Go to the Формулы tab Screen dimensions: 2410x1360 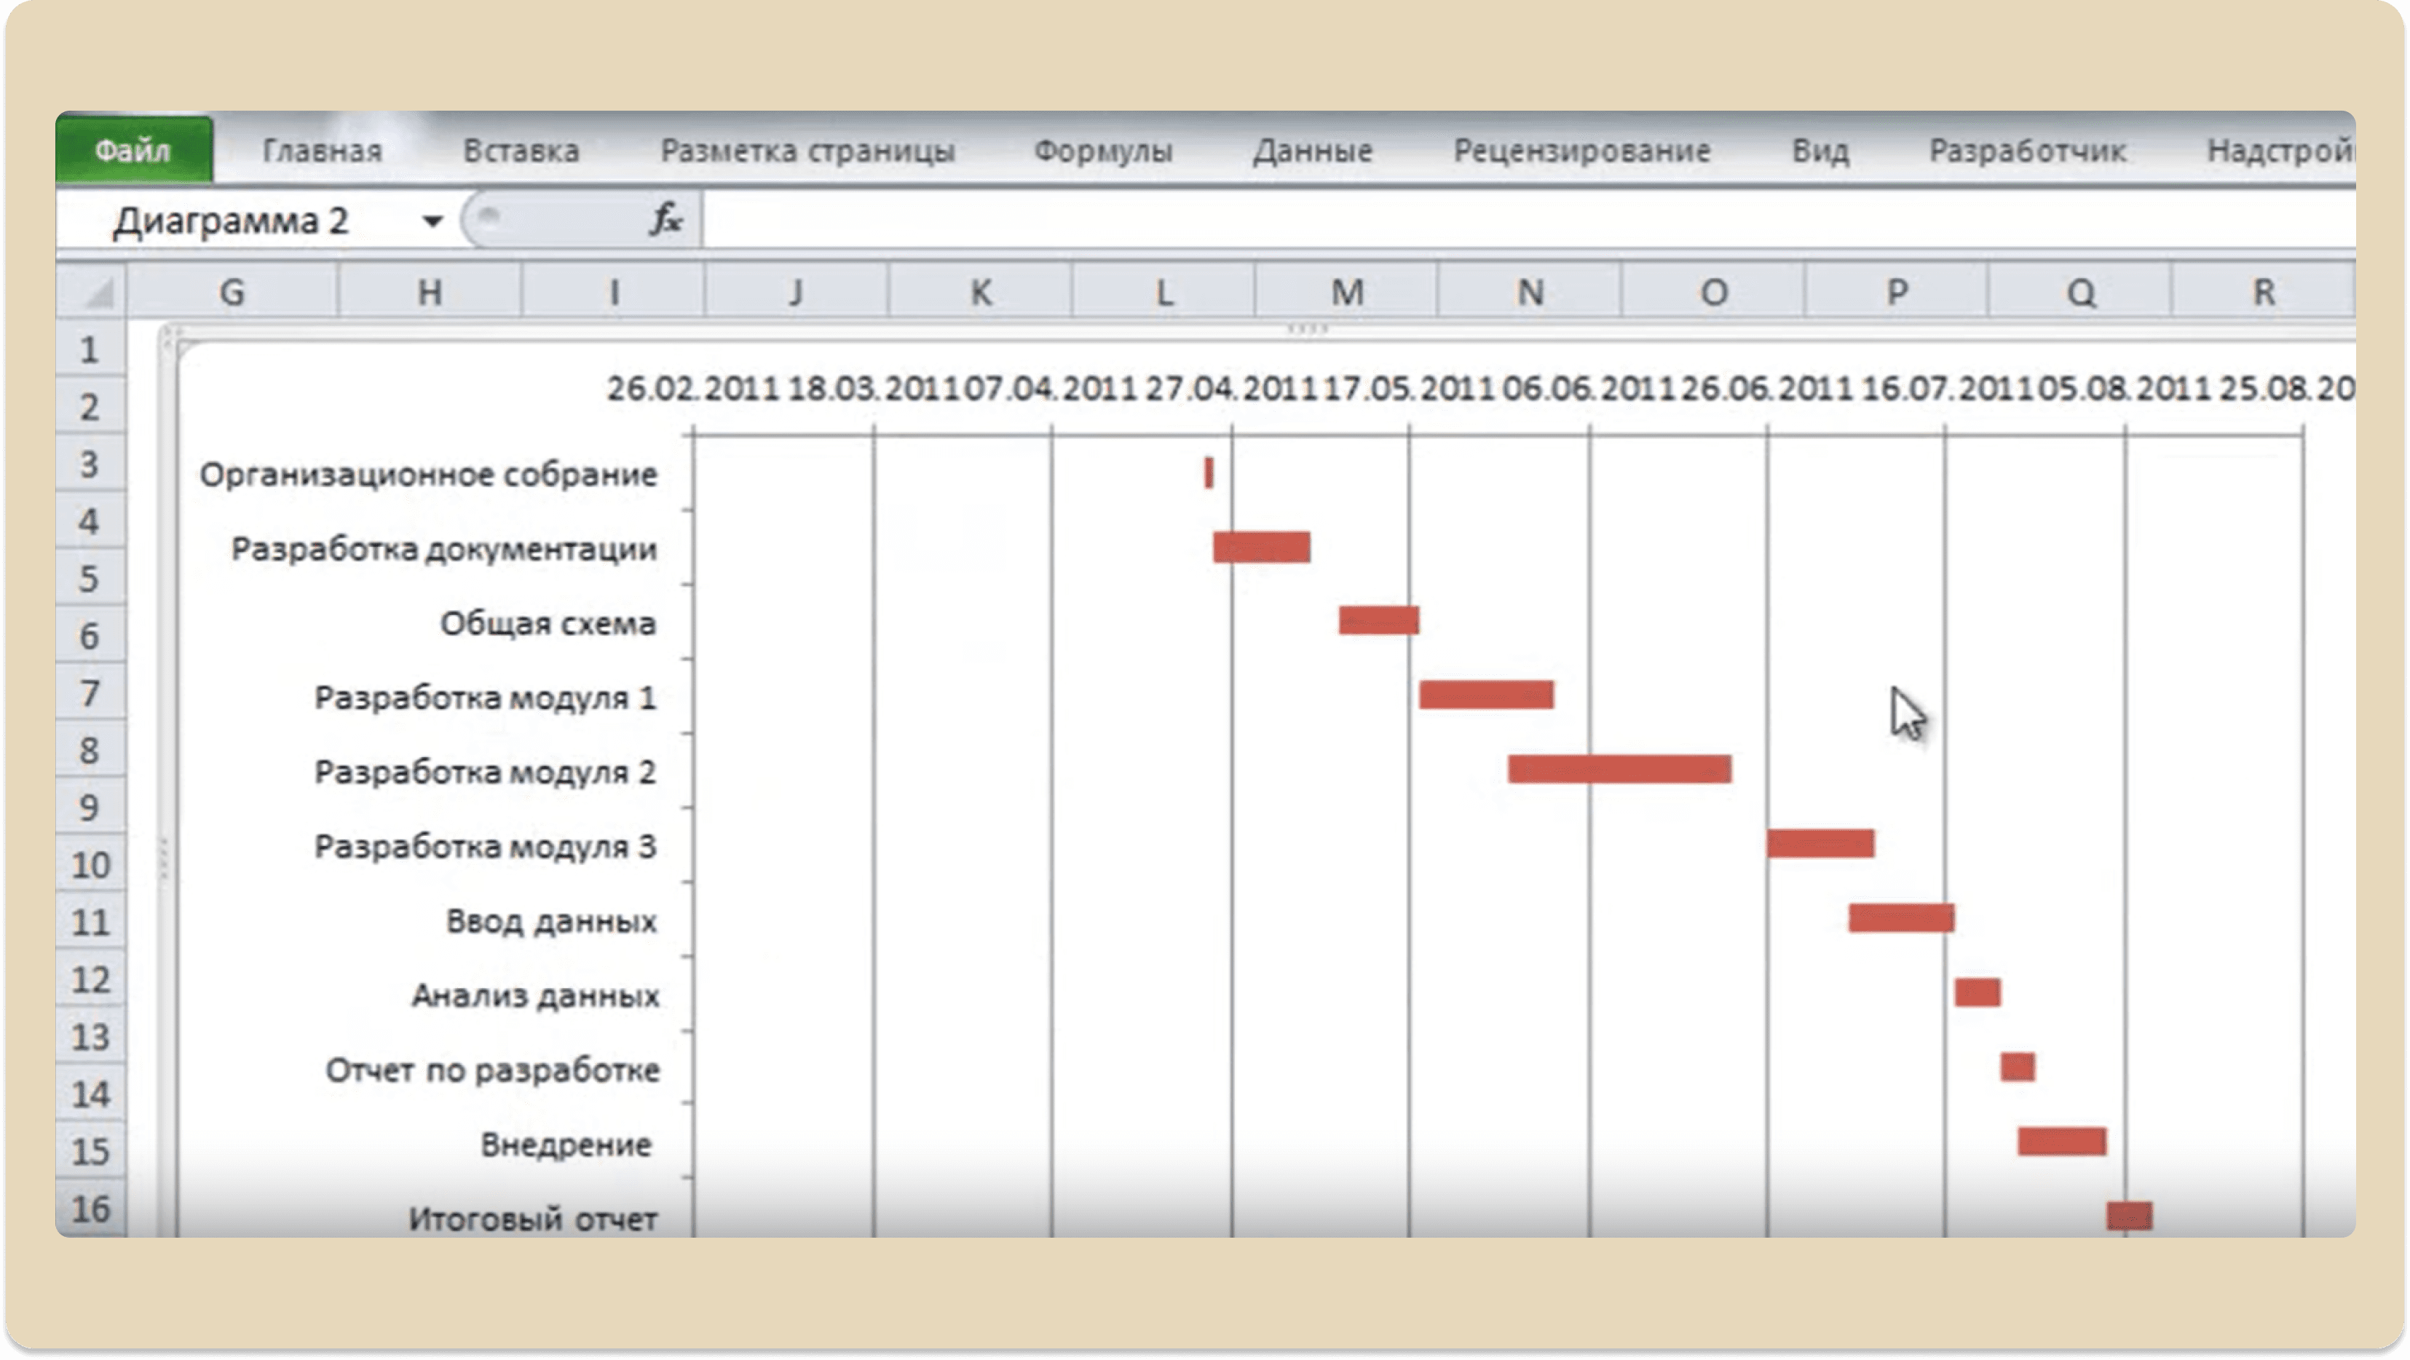(1103, 151)
